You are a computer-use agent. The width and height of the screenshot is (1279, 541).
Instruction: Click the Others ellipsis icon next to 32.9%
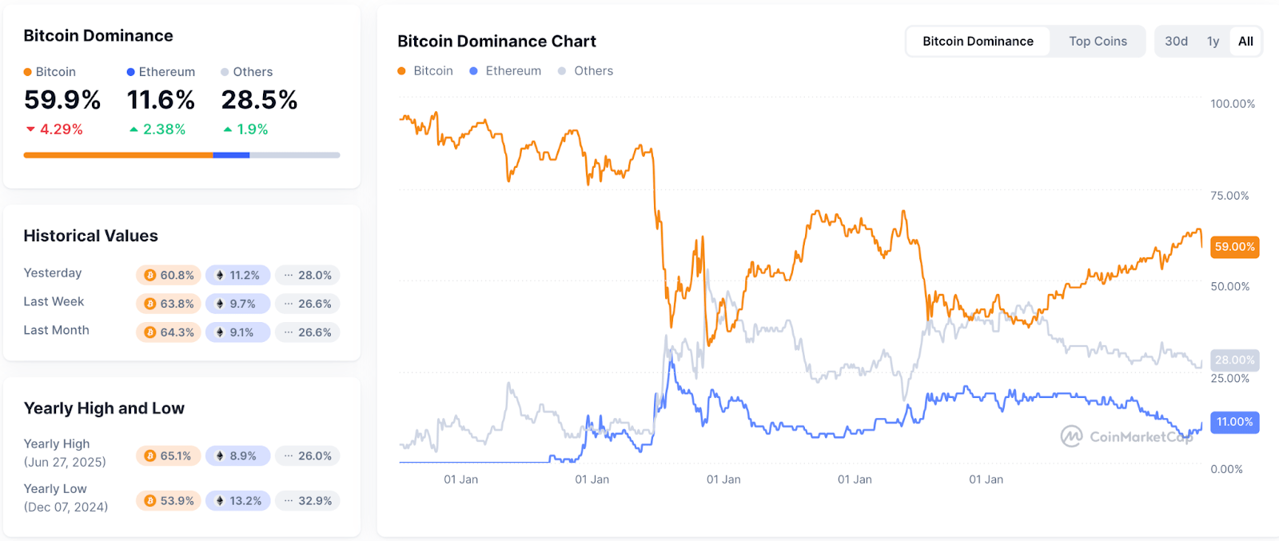click(x=288, y=500)
